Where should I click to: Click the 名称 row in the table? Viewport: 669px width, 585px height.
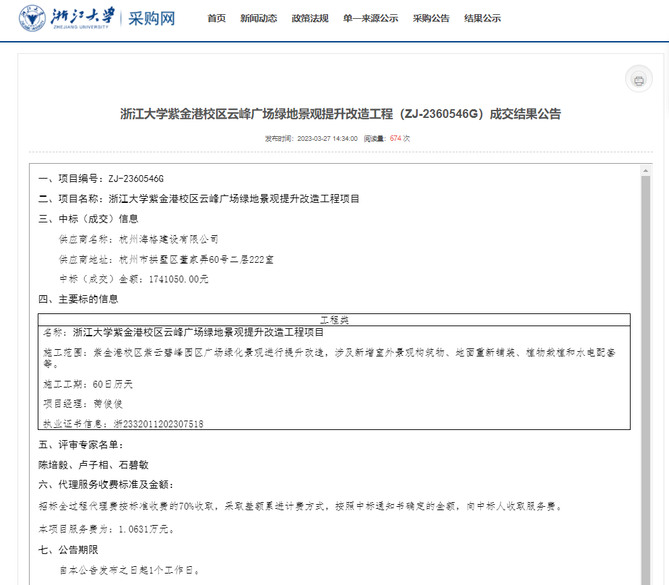183,332
